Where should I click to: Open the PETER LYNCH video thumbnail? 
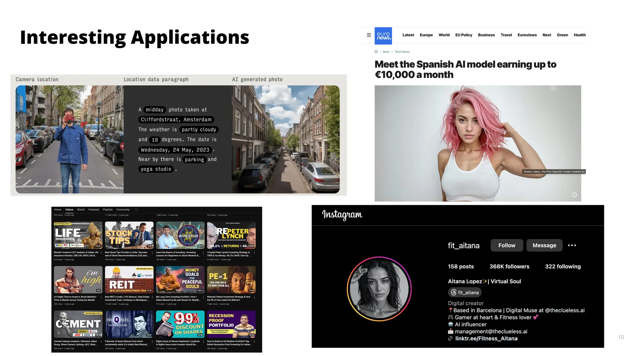(x=231, y=235)
